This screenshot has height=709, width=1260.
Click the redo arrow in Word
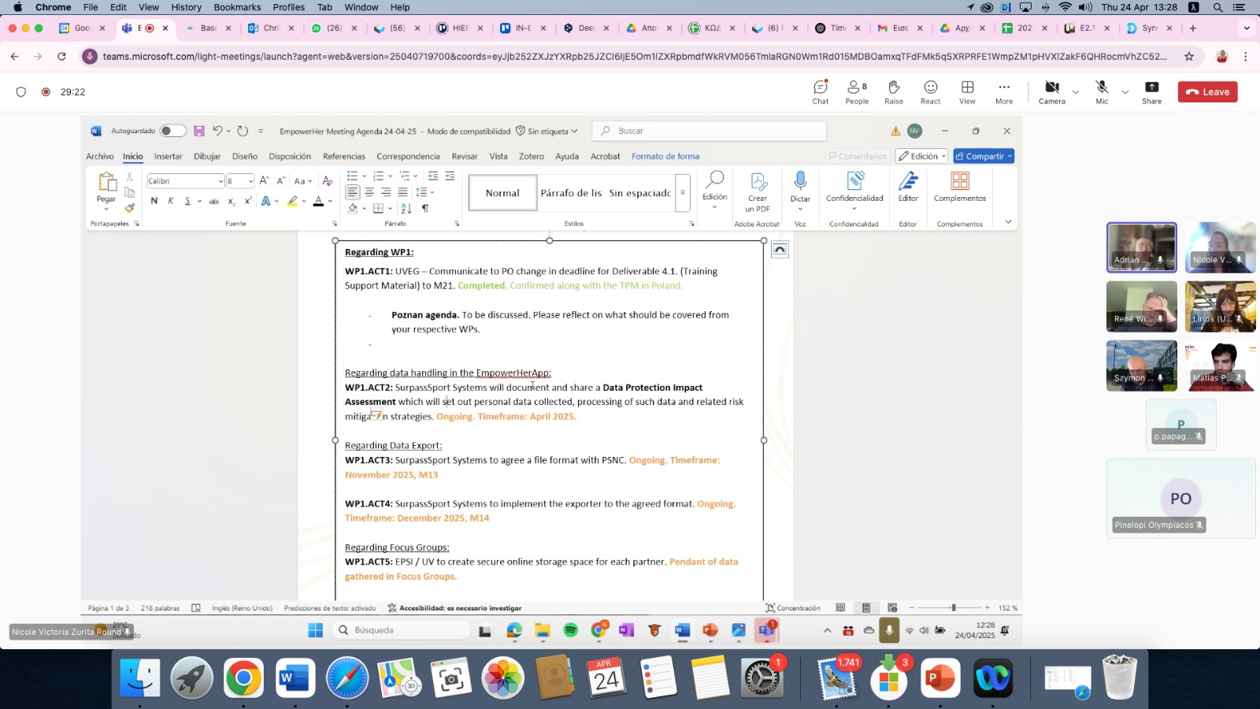coord(243,131)
